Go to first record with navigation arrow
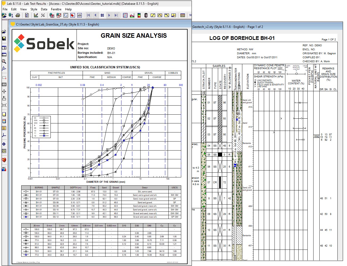Viewport: 347px width, 266px height. [88, 15]
